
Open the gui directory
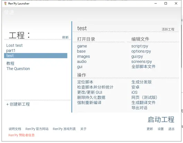click(80, 67)
